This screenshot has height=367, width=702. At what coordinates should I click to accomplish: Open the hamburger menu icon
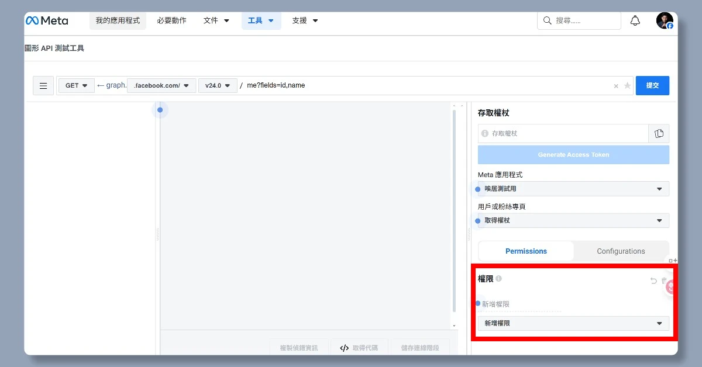[43, 85]
